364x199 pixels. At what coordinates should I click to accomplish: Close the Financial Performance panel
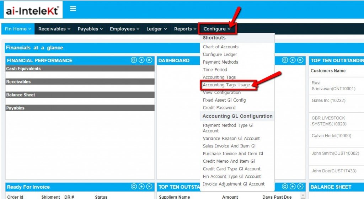coord(149,60)
